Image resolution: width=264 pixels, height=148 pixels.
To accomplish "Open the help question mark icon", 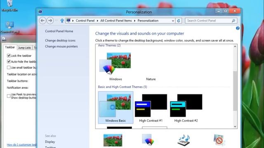I will point(238,28).
